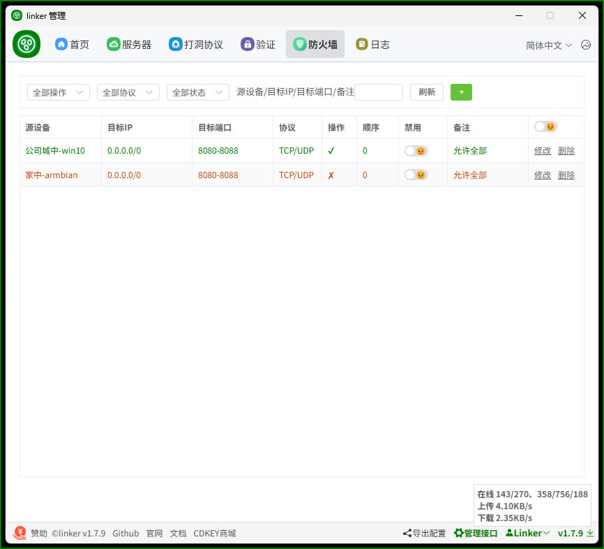
Task: Click the 赞助 donation icon in footer
Action: pyautogui.click(x=20, y=533)
